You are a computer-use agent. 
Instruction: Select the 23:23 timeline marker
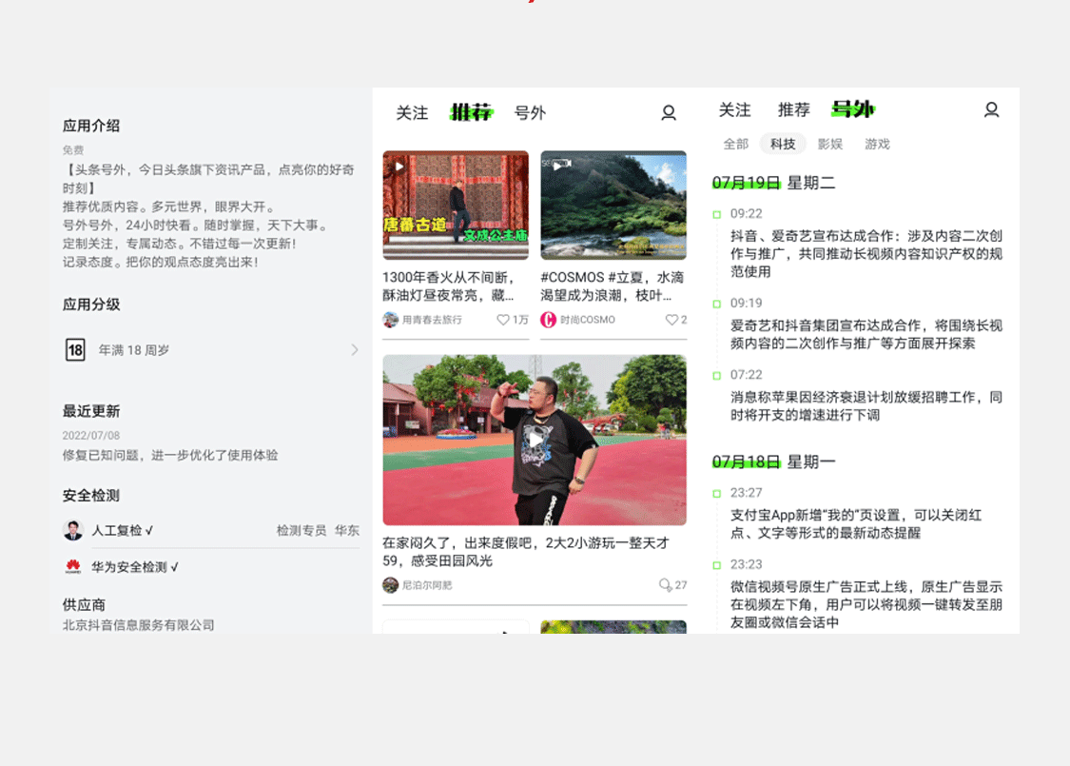(716, 565)
